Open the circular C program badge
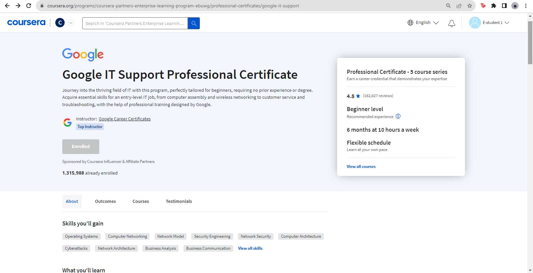The height and width of the screenshot is (273, 533). click(60, 23)
